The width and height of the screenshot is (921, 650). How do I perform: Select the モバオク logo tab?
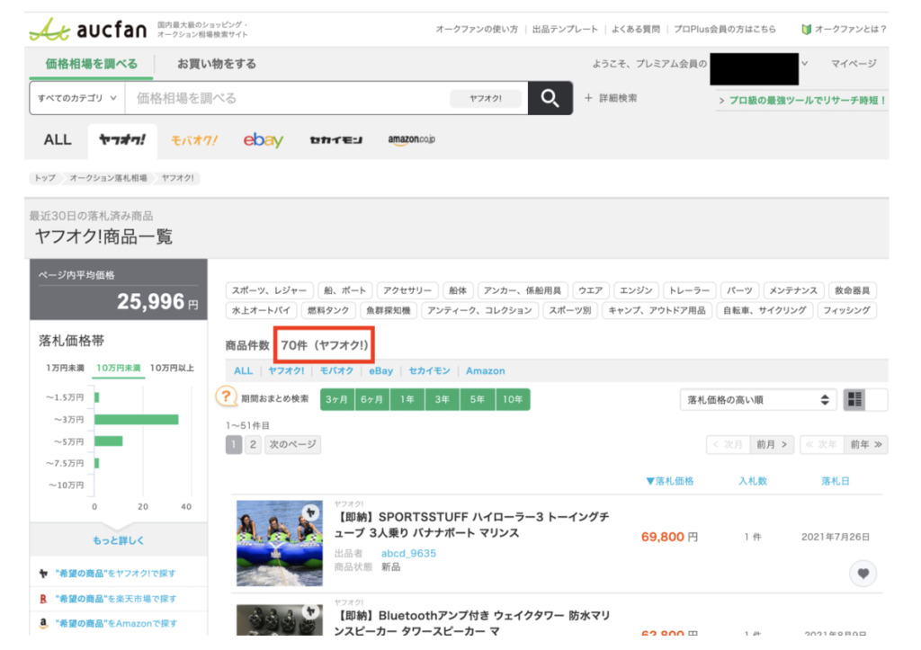click(194, 140)
